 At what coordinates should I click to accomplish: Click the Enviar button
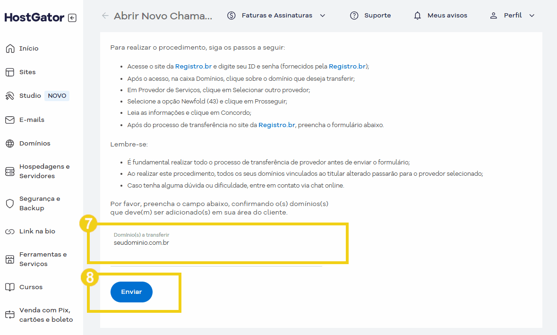click(x=131, y=292)
